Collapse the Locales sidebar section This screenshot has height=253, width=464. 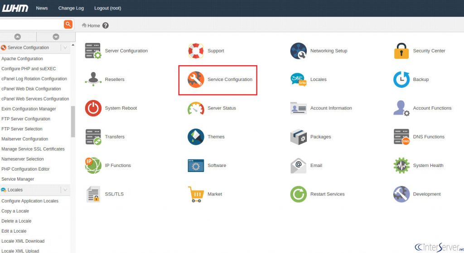pos(65,190)
